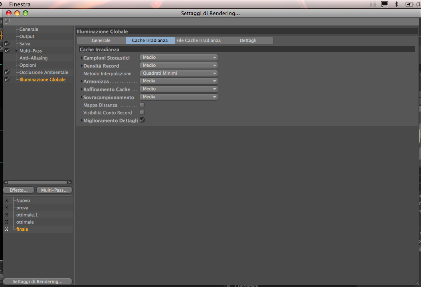
Task: Switch to File Cache Irradianza tab
Action: (x=199, y=41)
